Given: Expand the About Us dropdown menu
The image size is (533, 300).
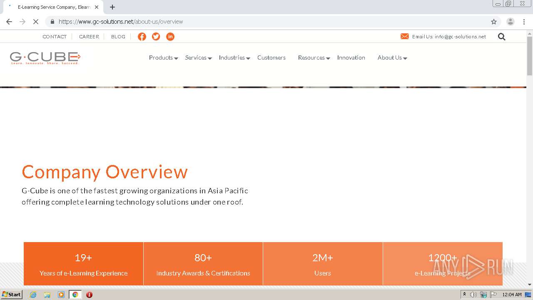Looking at the screenshot, I should tap(392, 58).
